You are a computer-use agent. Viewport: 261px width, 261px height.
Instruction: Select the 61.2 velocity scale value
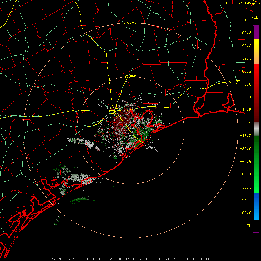(x=247, y=71)
